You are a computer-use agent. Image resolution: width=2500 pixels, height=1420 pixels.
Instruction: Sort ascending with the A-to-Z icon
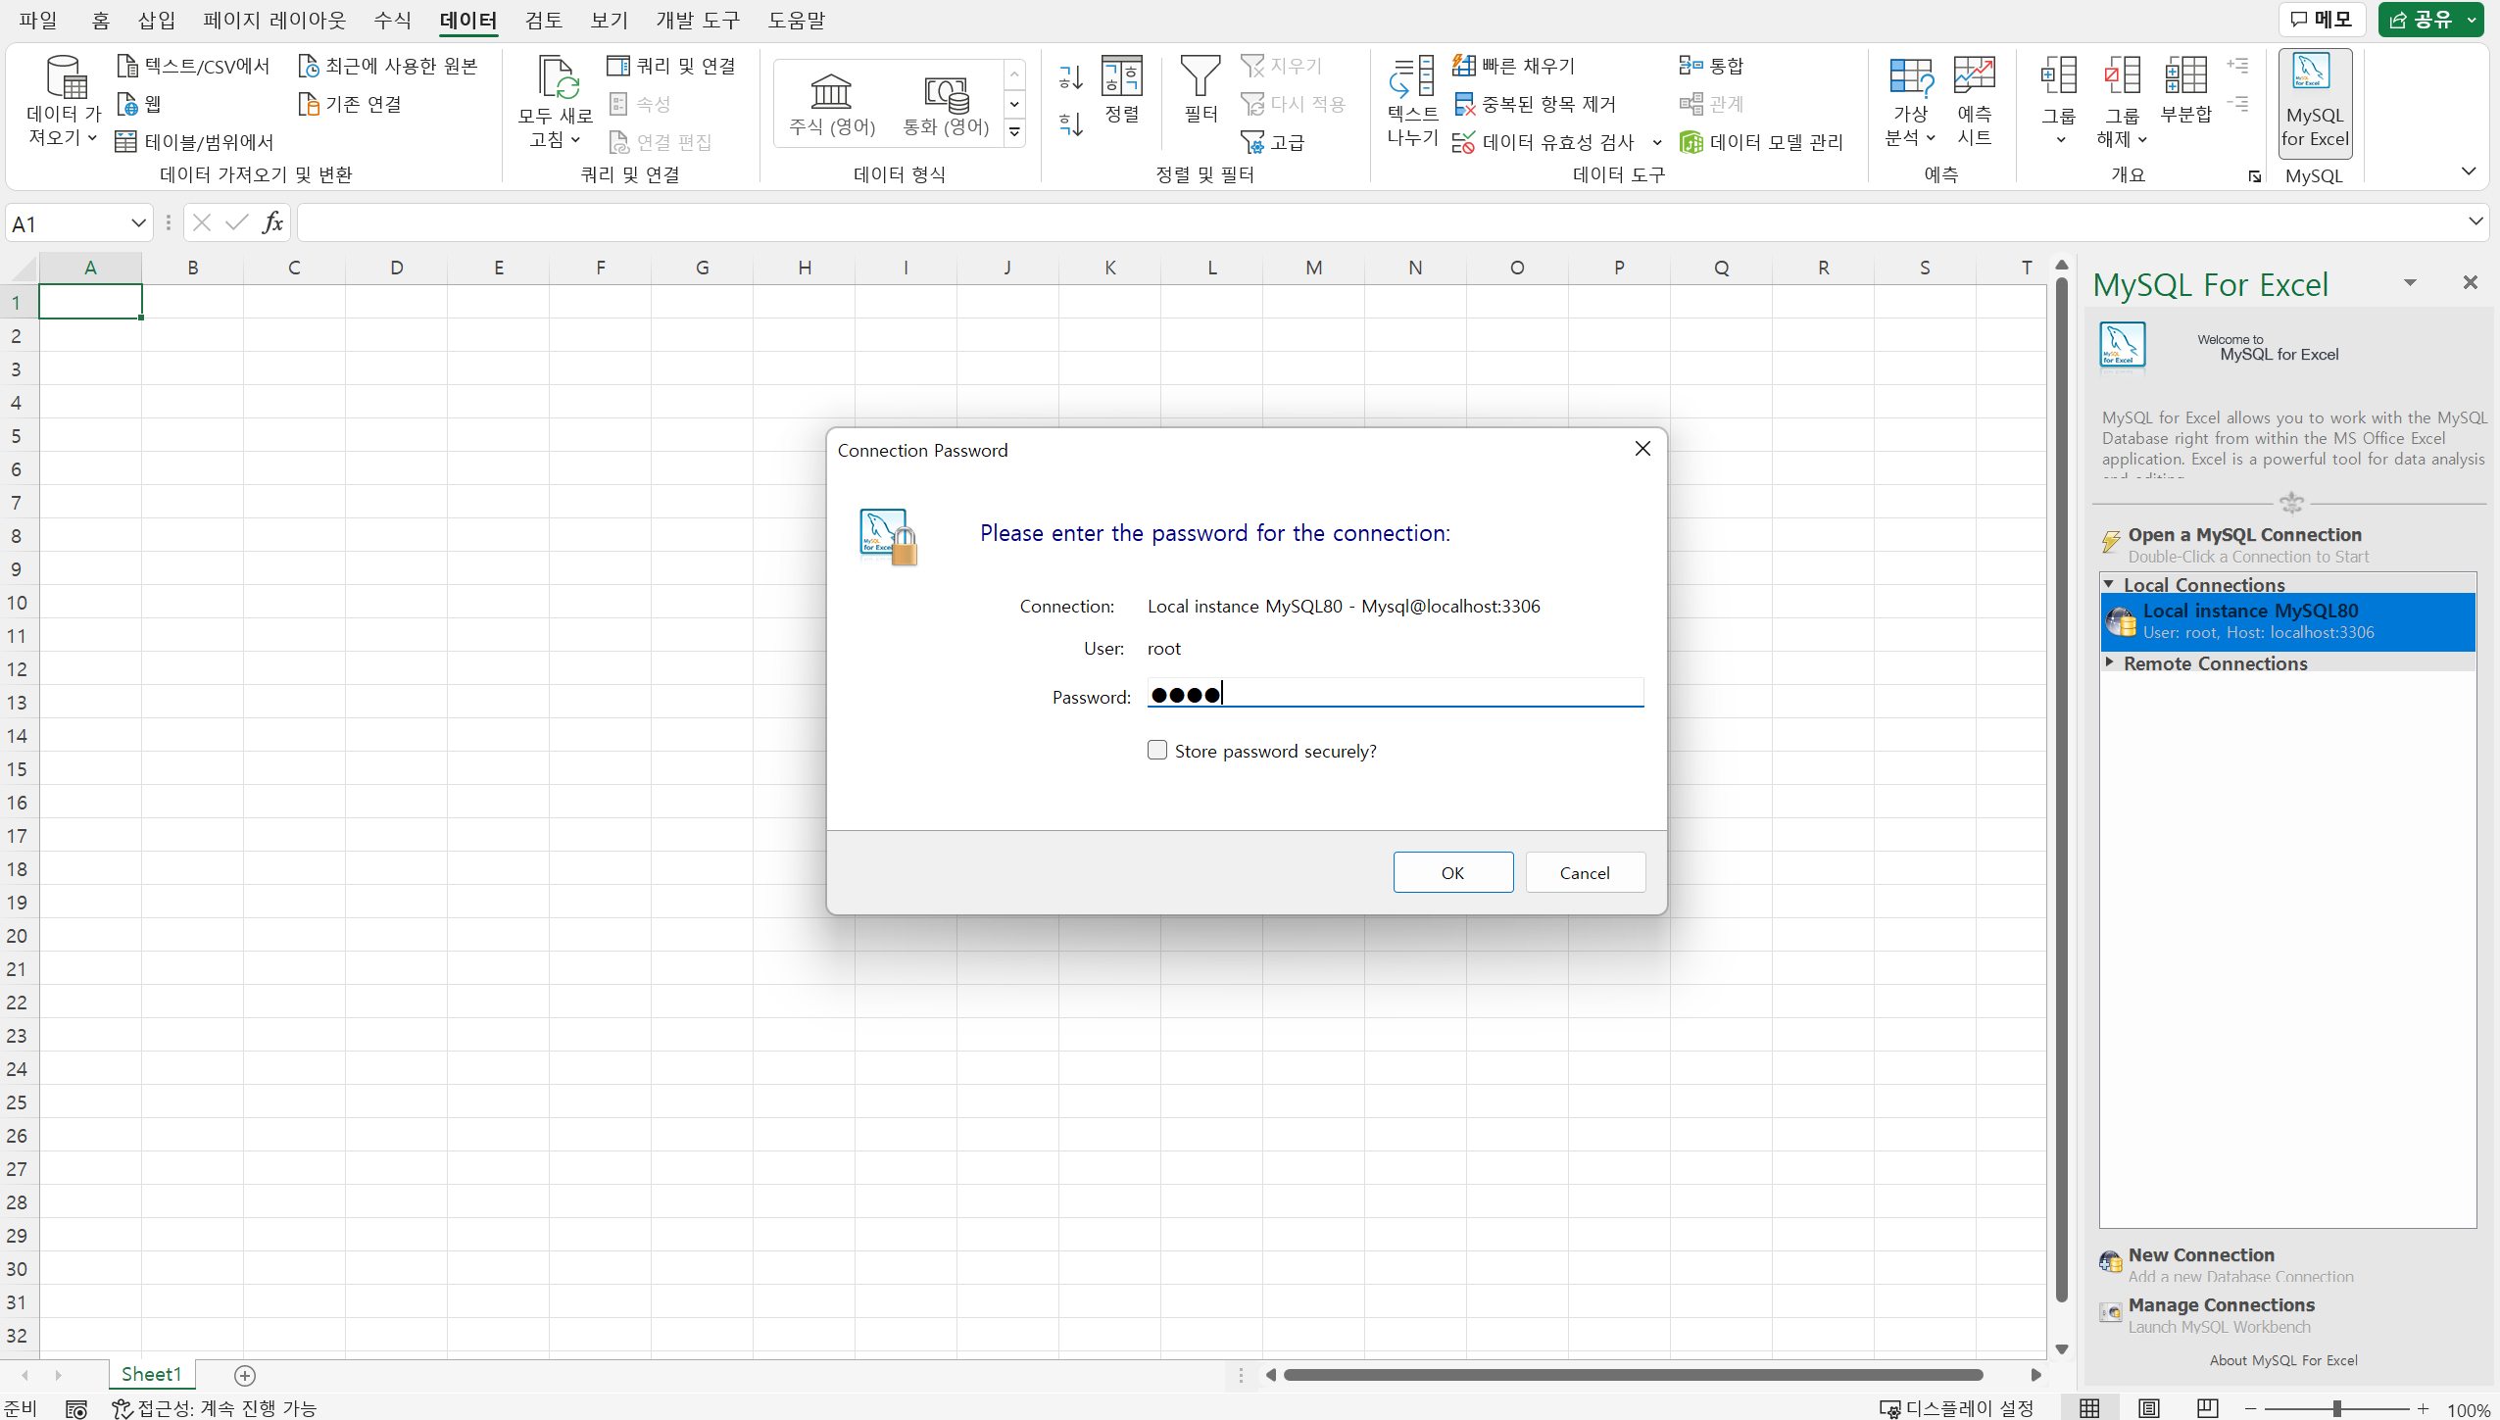pos(1071,76)
